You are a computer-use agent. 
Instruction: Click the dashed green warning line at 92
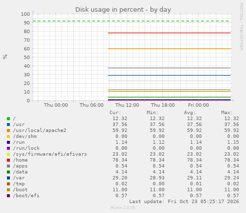pyautogui.click(x=131, y=21)
